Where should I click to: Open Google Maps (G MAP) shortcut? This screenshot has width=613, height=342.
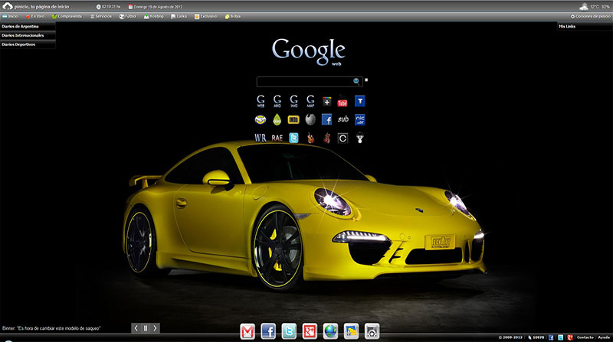(x=310, y=101)
